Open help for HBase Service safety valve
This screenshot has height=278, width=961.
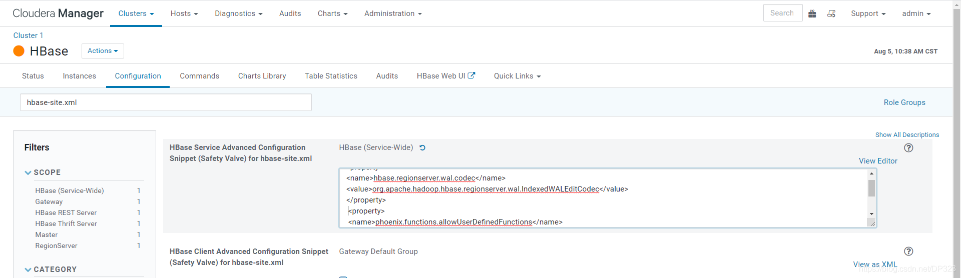908,147
